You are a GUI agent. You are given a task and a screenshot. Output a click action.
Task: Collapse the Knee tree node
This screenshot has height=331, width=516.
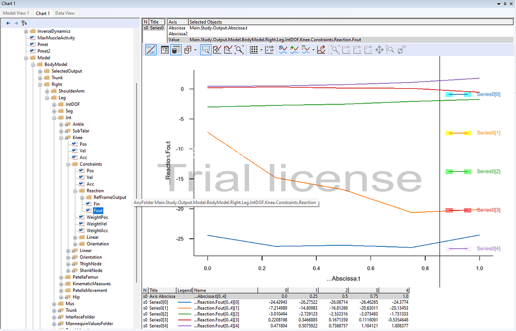pyautogui.click(x=61, y=138)
